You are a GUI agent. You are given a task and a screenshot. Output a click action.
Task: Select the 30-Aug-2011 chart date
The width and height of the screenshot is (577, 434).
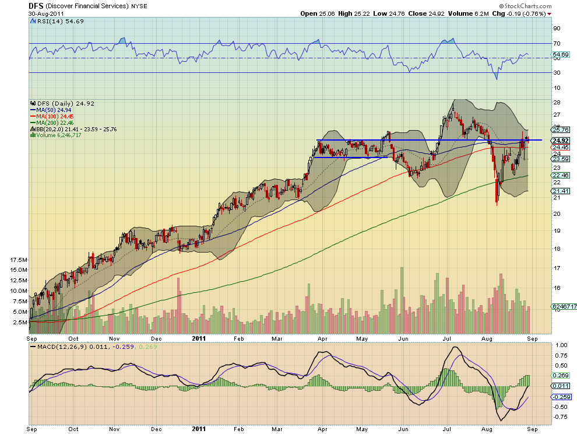pos(46,13)
